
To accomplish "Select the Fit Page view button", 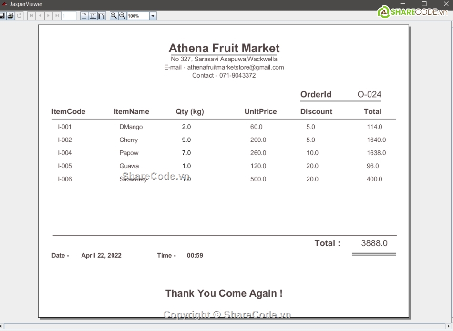I will tap(93, 16).
